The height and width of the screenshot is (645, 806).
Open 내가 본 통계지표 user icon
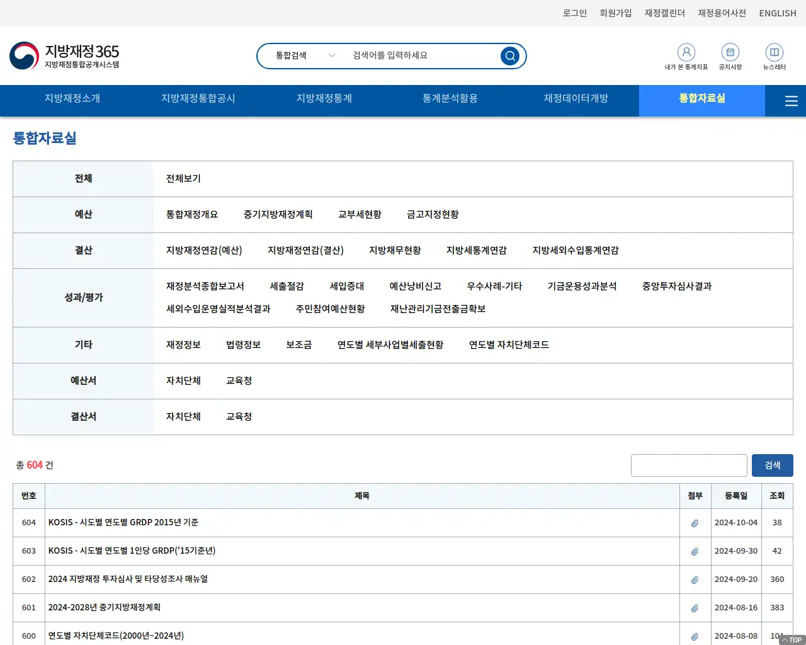(x=686, y=52)
